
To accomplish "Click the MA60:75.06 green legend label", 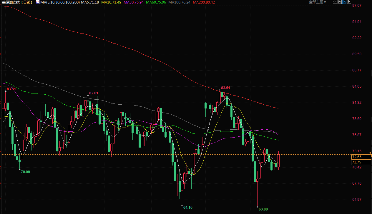I will 156,2.
